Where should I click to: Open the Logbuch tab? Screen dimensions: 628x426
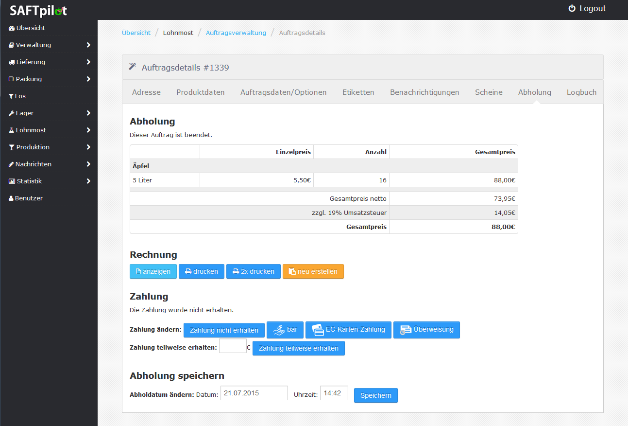point(581,92)
